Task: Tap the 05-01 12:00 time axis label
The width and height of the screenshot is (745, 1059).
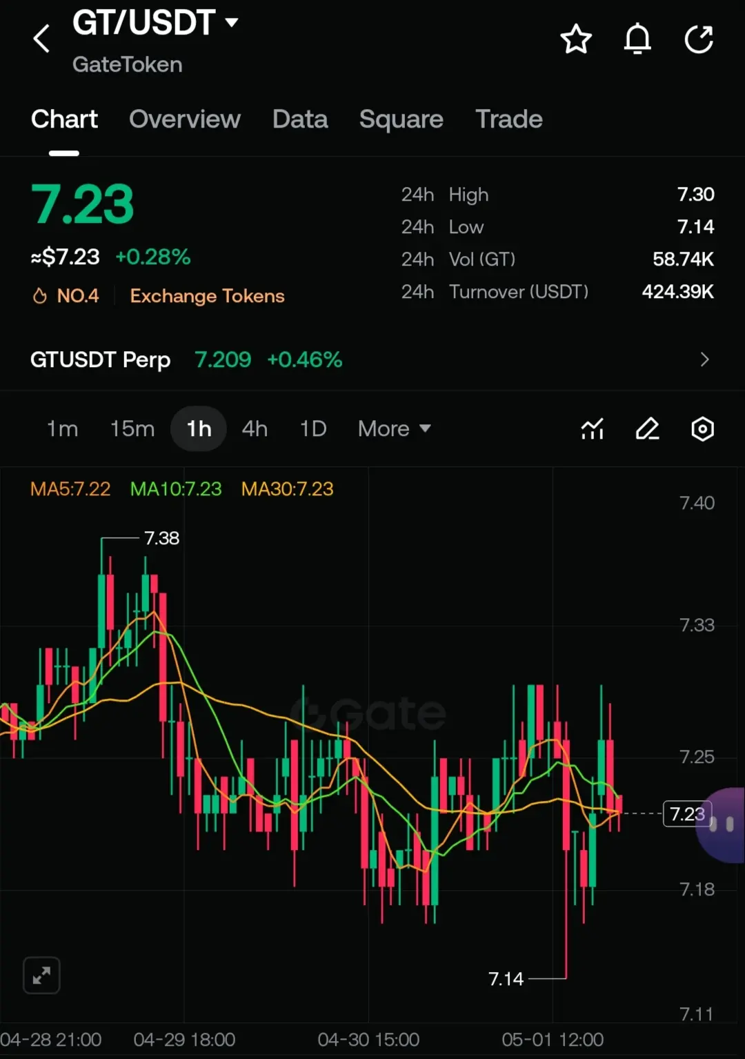Action: click(553, 1040)
